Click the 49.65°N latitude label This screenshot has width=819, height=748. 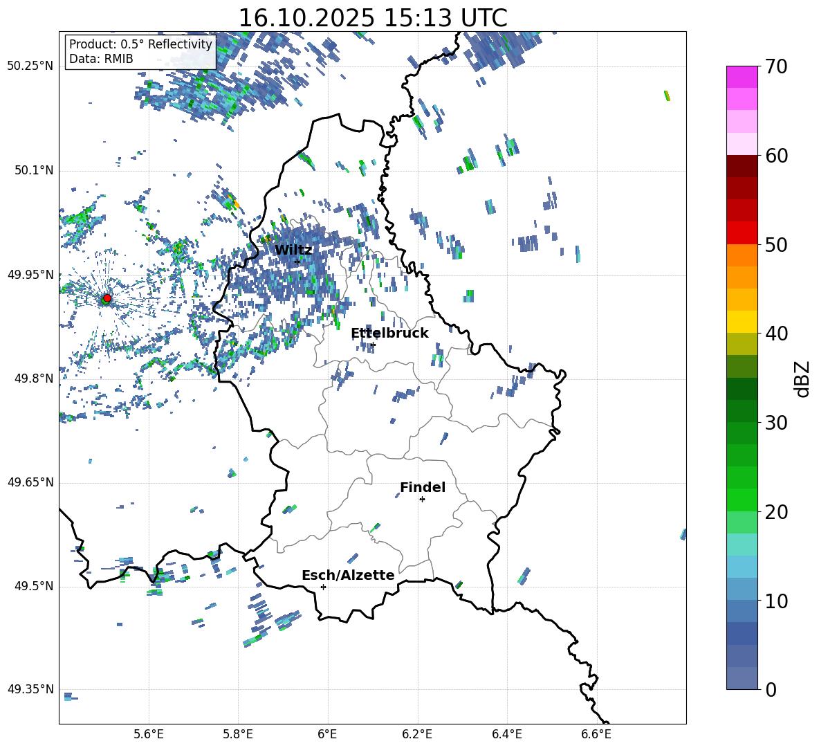coord(30,482)
